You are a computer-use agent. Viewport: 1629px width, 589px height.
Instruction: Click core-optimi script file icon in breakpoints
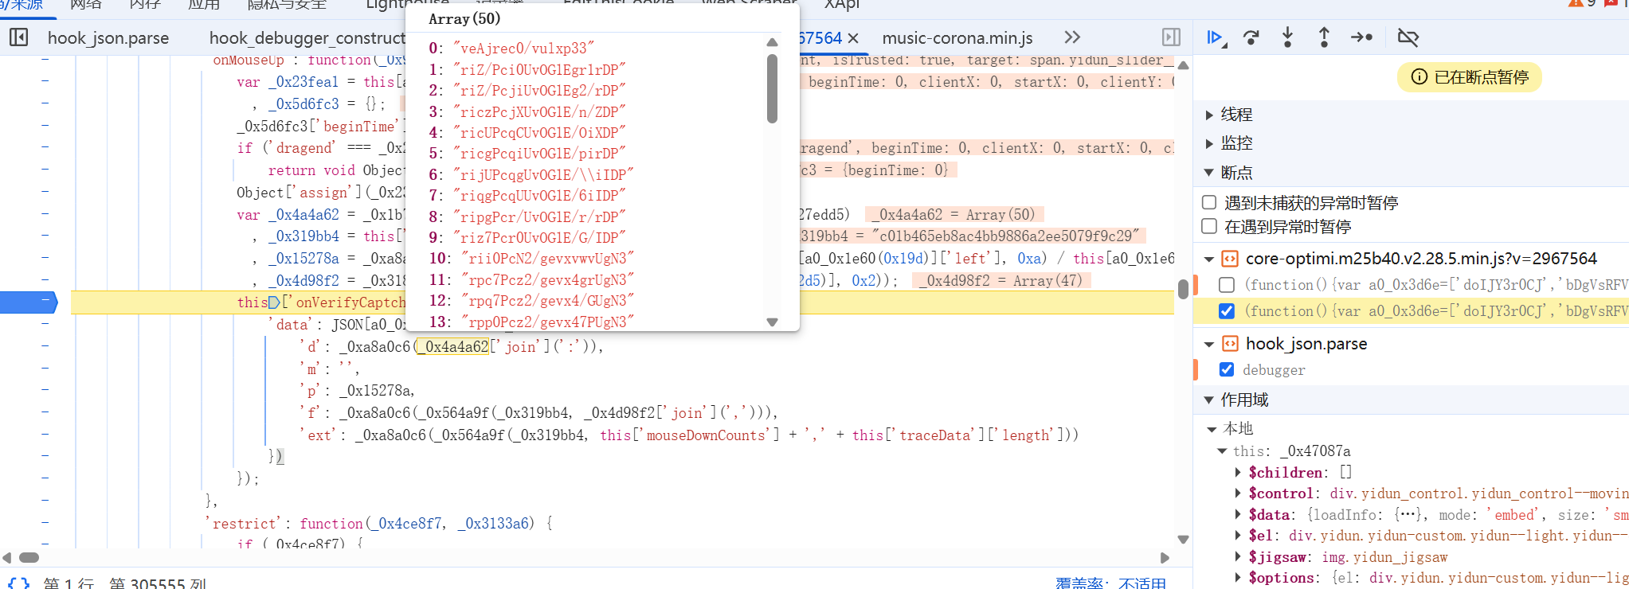coord(1230,259)
